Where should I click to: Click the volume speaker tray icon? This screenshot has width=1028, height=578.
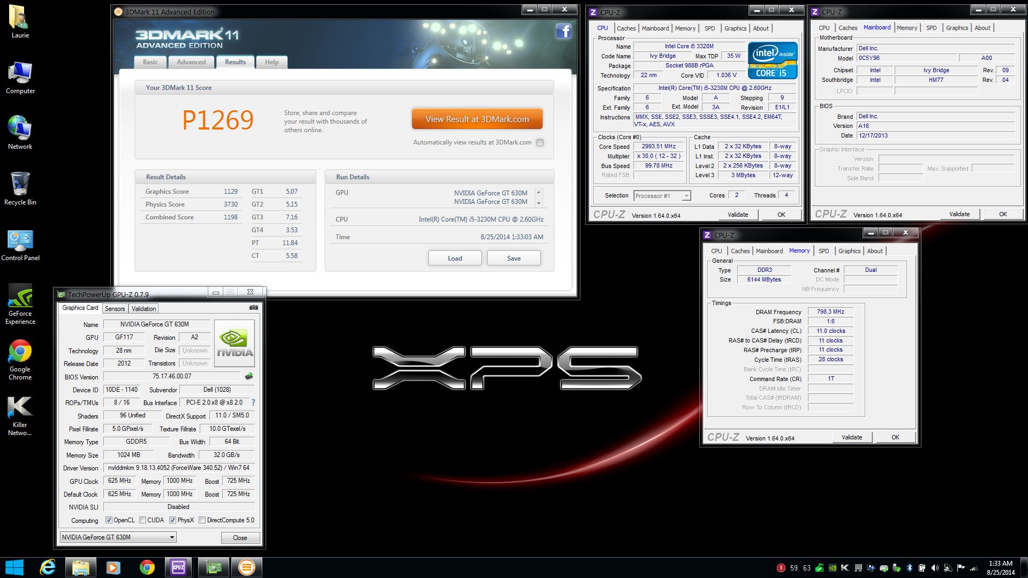tap(935, 568)
